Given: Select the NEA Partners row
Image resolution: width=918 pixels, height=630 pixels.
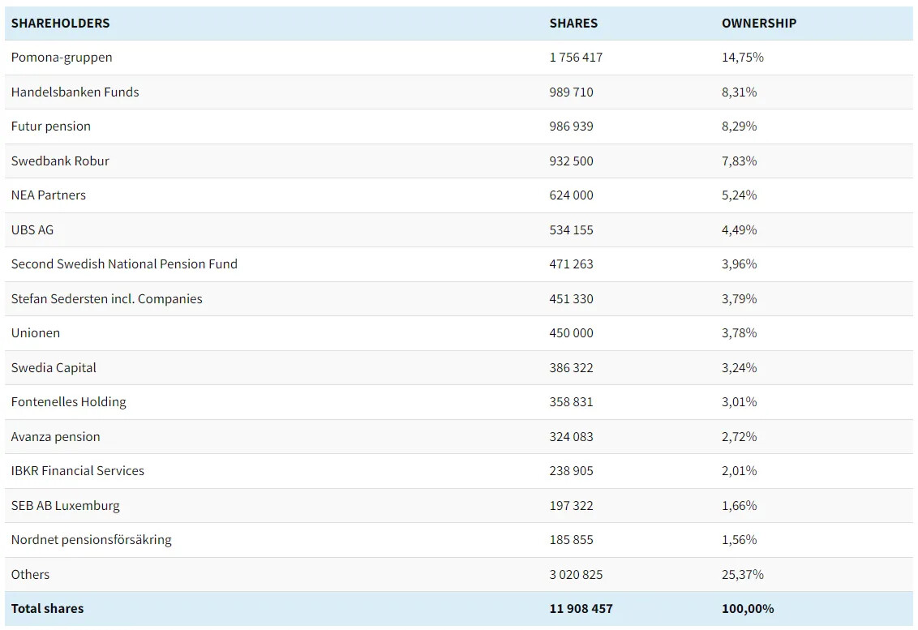Looking at the screenshot, I should [x=49, y=195].
